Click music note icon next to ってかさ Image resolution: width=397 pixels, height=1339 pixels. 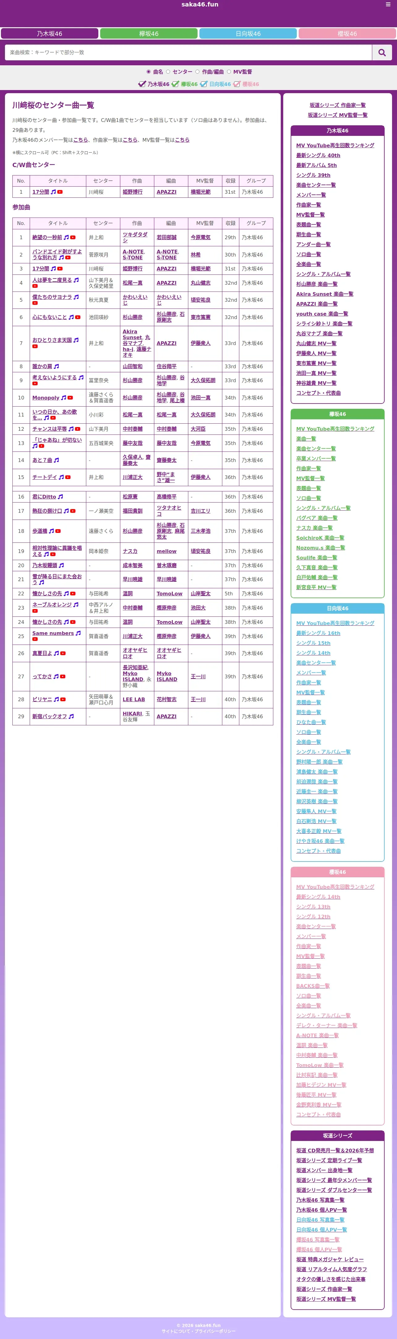click(x=56, y=677)
